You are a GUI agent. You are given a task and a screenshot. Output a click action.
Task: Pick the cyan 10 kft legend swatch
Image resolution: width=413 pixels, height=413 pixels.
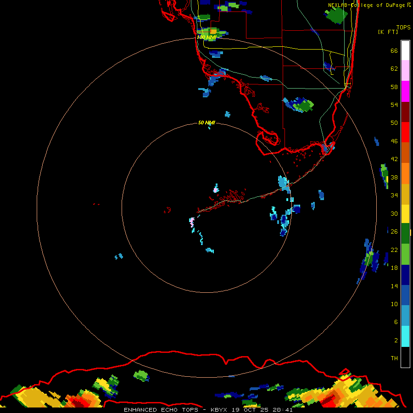405,336
